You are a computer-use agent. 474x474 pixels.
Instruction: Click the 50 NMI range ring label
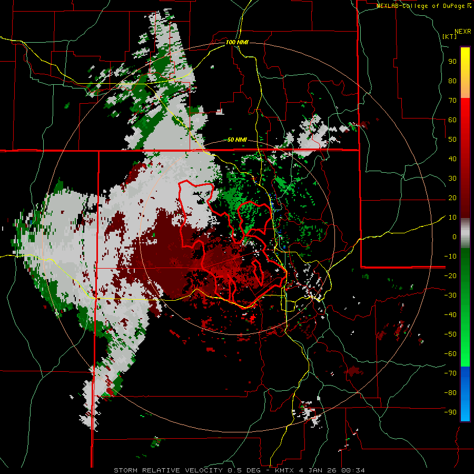(x=237, y=140)
